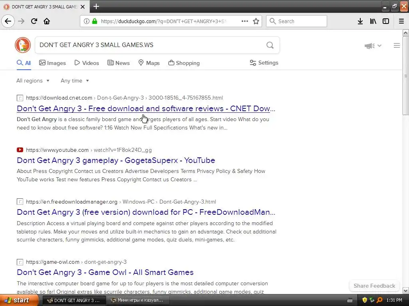Open the downloads panel
This screenshot has width=409, height=306.
coord(360,21)
